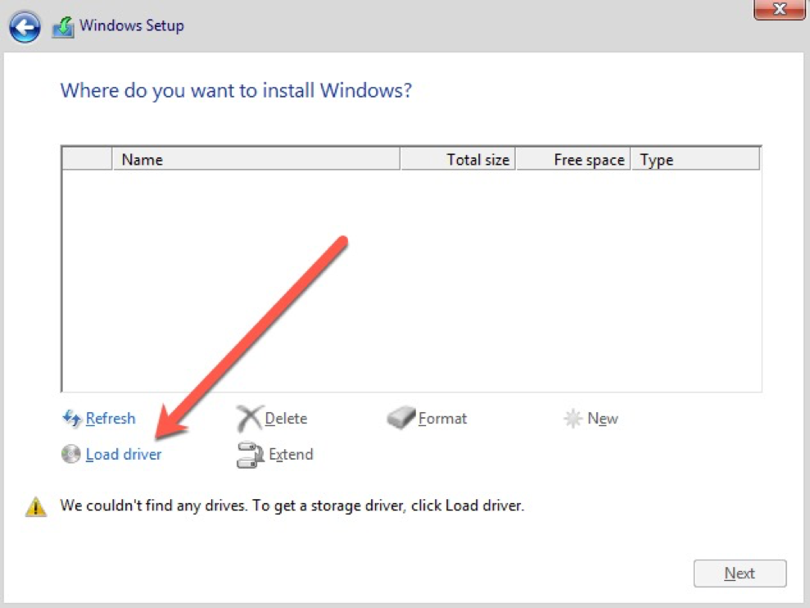This screenshot has height=608, width=810.
Task: Open the Load driver link
Action: click(124, 455)
